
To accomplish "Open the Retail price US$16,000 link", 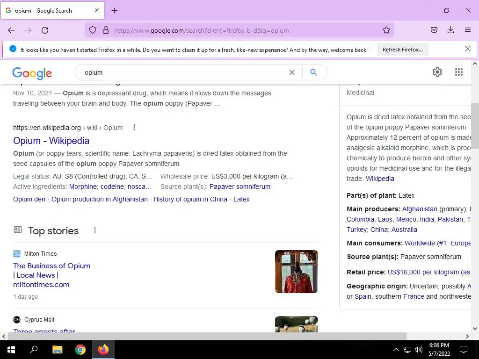I will pyautogui.click(x=429, y=273).
